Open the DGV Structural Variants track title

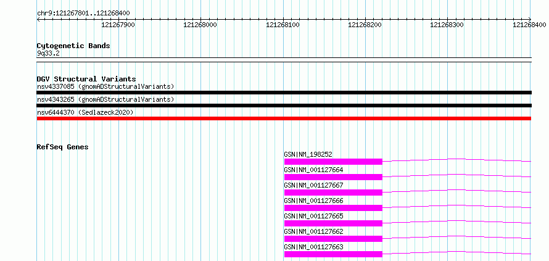click(86, 79)
